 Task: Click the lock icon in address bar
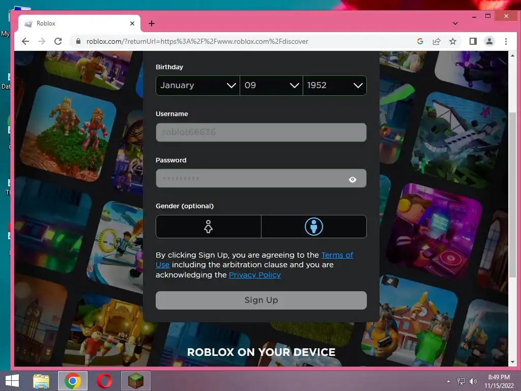coord(78,41)
